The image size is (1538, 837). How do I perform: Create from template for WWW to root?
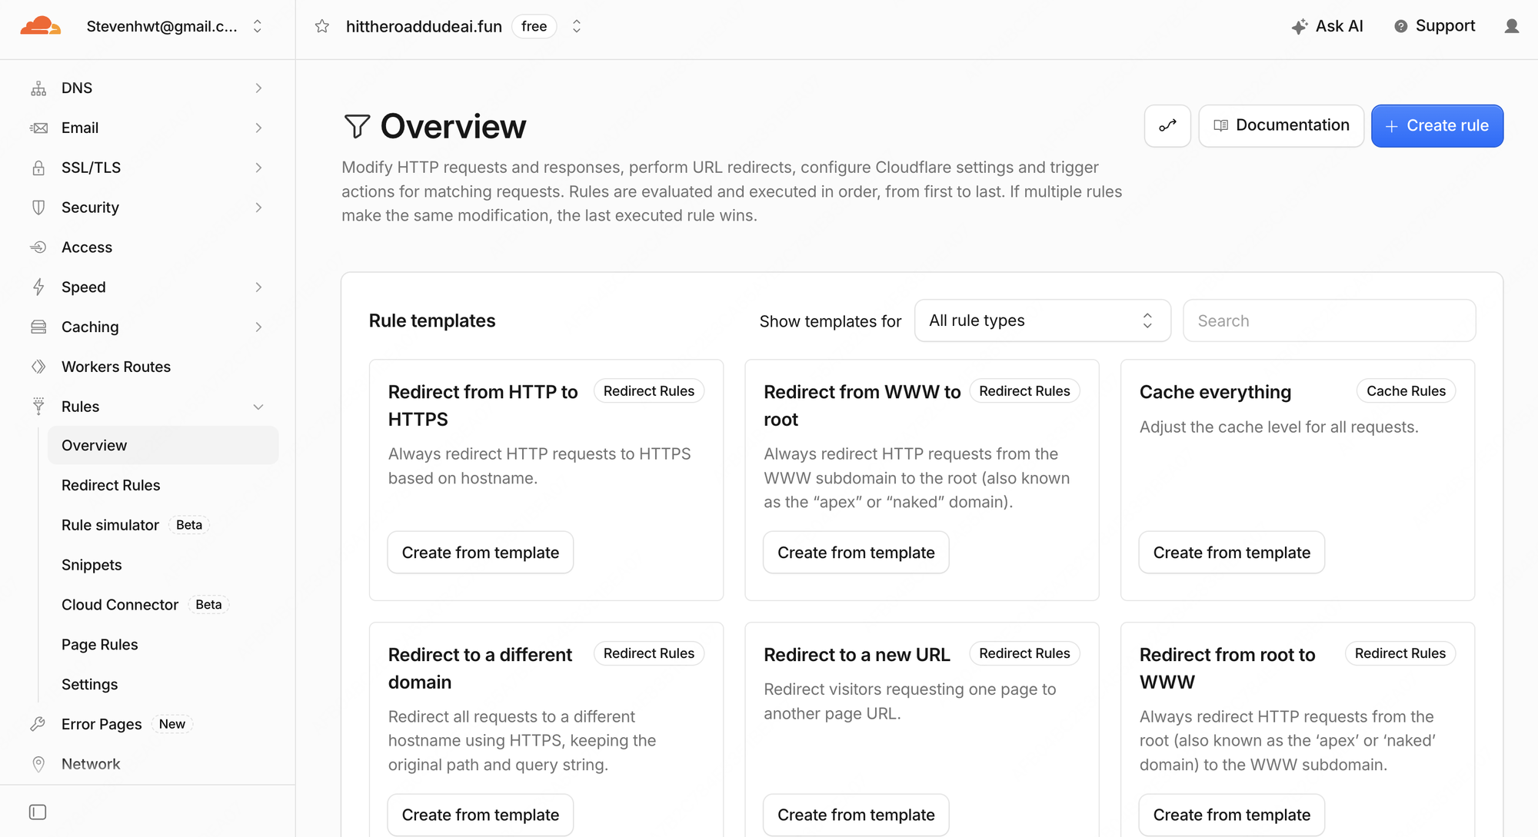tap(856, 553)
